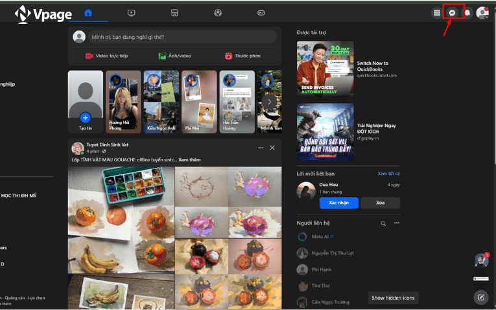Search contacts with magnifier icon
This screenshot has width=496, height=310.
click(x=383, y=223)
